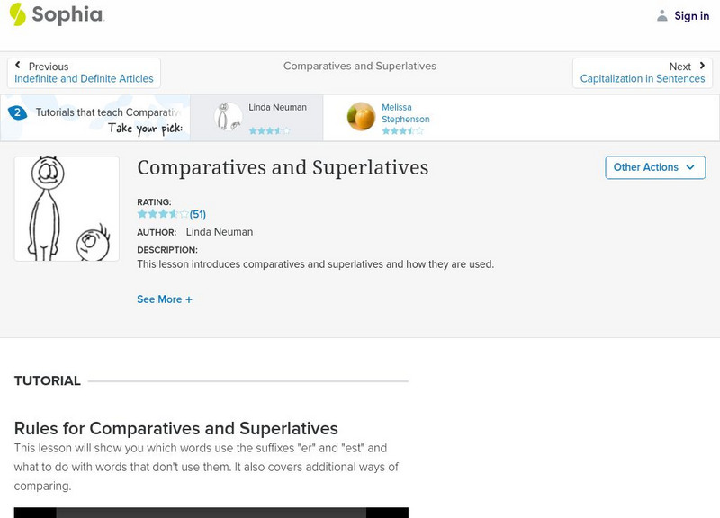Screen dimensions: 720x518
Task: Select Linda Neuman's avatar thumbnail
Action: [228, 117]
